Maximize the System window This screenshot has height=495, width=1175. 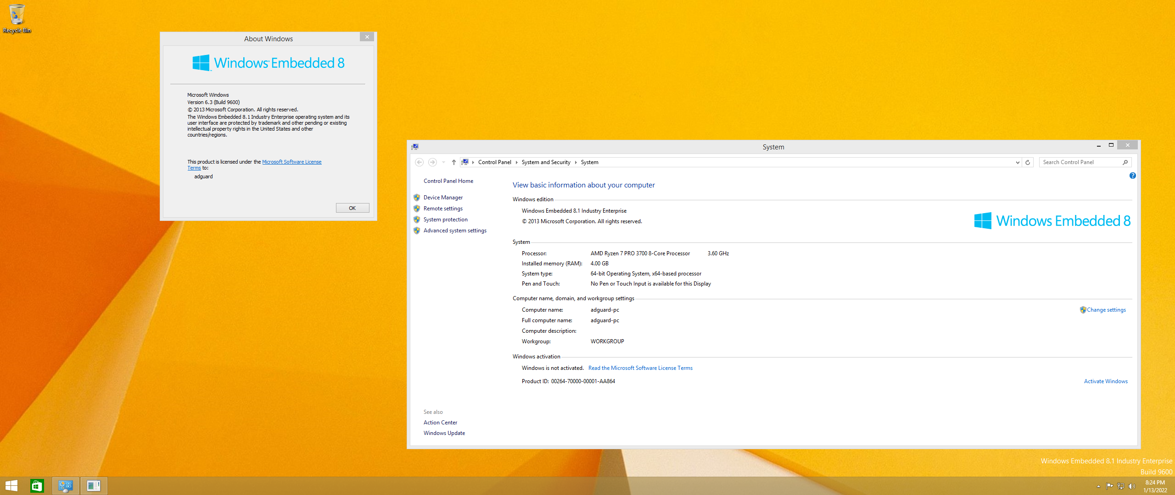pyautogui.click(x=1111, y=145)
